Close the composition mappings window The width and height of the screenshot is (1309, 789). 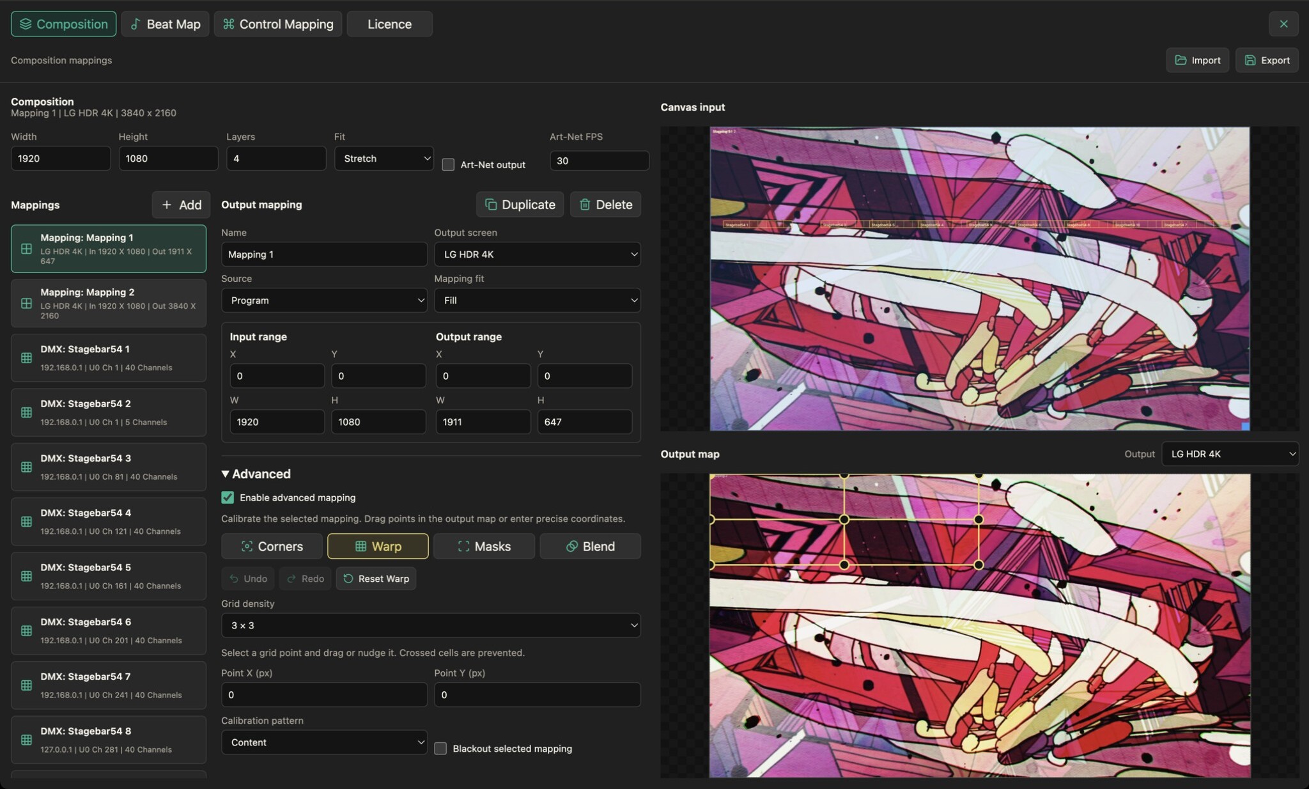pyautogui.click(x=1283, y=24)
